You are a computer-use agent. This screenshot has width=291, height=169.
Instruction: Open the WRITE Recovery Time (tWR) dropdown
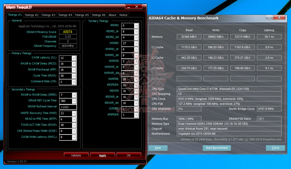74,113
